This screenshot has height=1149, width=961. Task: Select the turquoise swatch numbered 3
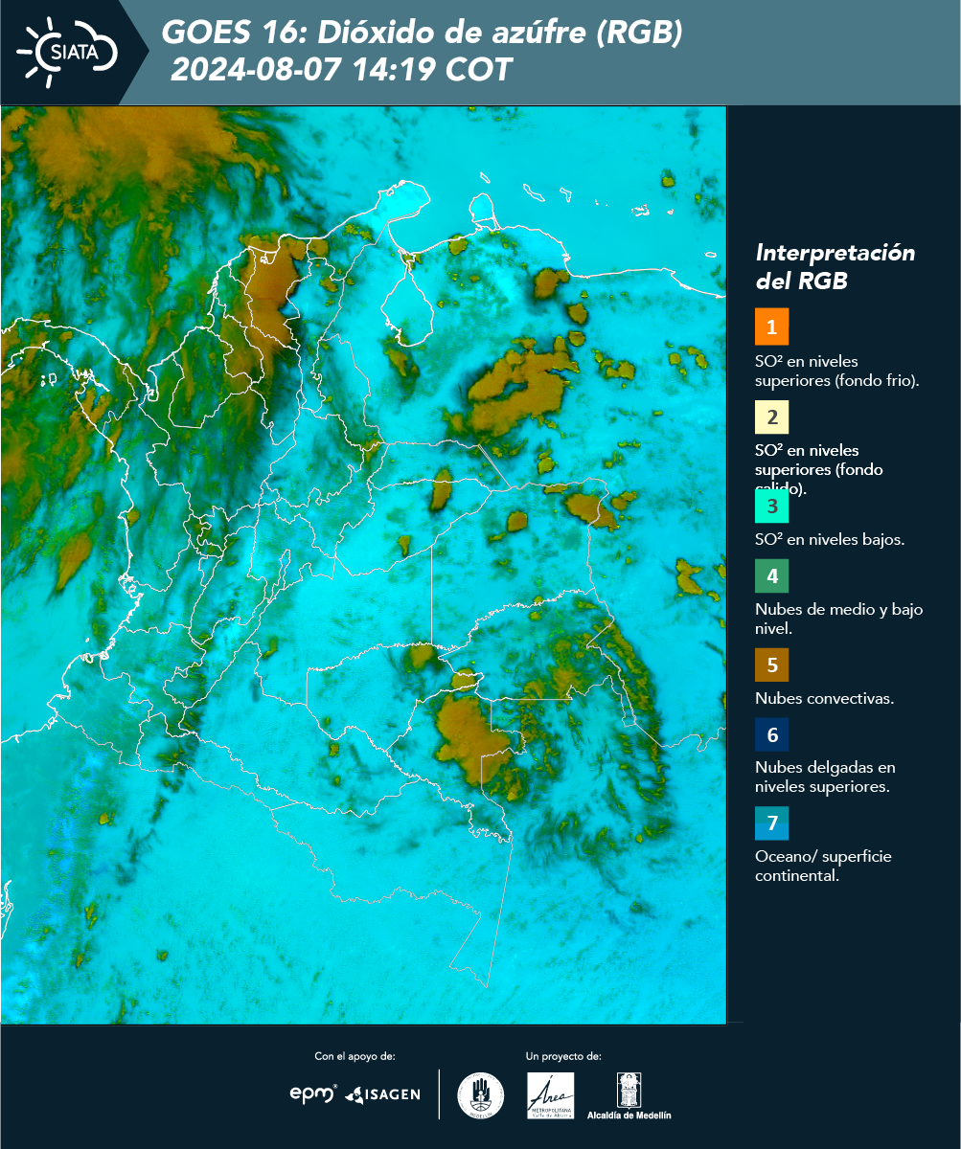tap(771, 506)
